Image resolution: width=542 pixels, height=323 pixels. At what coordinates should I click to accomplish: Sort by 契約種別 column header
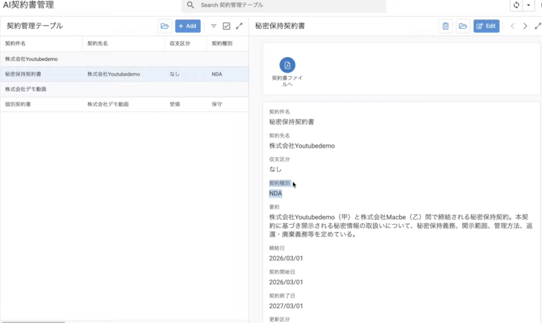[222, 43]
